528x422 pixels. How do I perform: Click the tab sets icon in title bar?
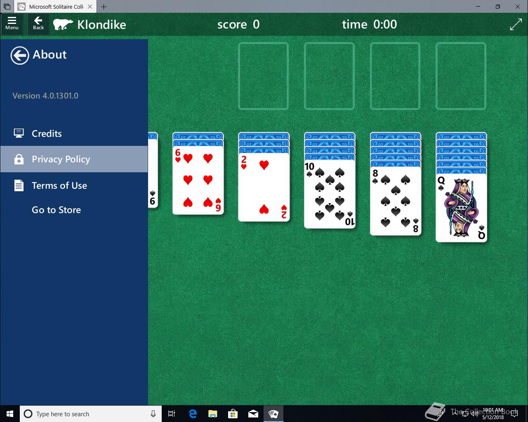7,7
